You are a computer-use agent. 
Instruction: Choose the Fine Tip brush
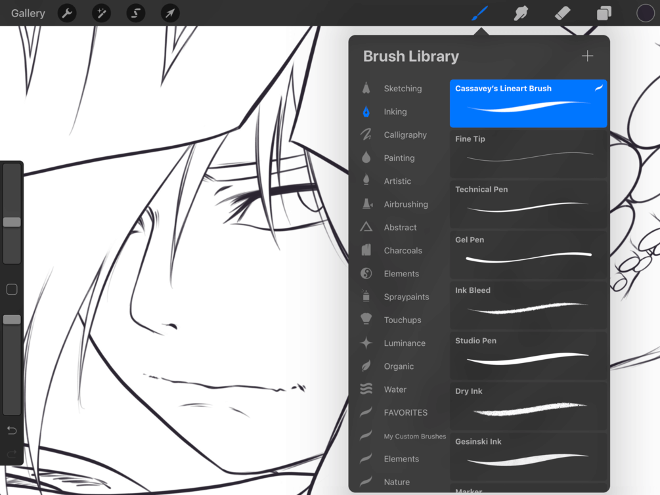click(x=528, y=154)
